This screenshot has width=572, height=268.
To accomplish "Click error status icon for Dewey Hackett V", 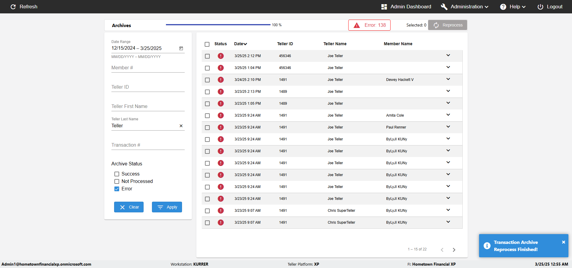I will click(220, 80).
